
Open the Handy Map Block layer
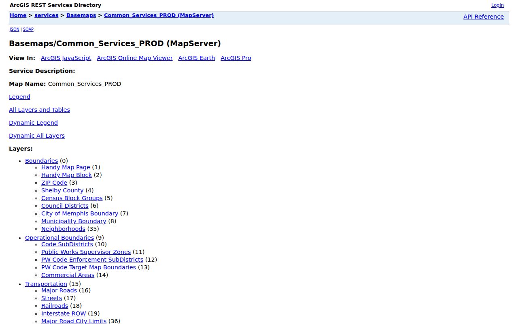click(66, 175)
